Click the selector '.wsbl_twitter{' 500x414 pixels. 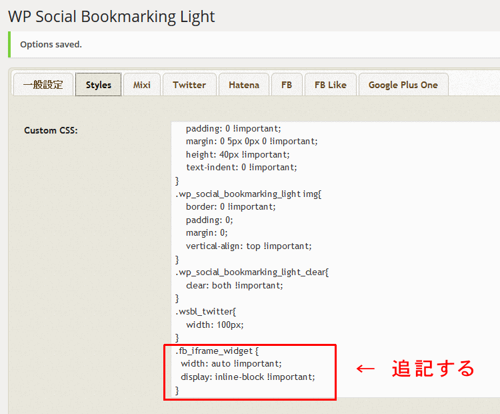point(206,311)
